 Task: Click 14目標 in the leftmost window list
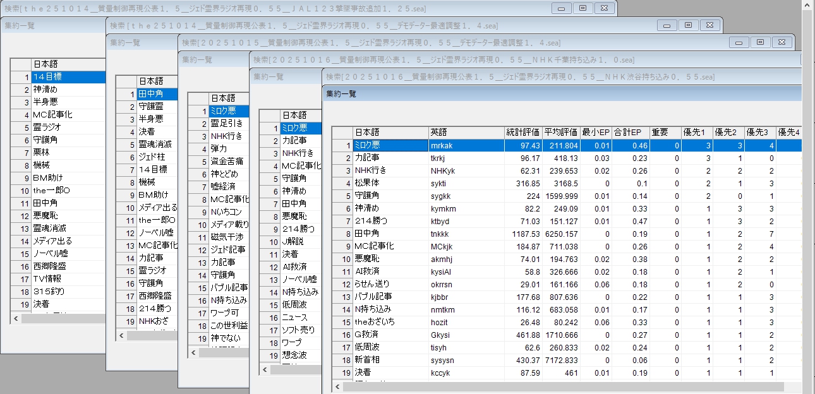[68, 76]
